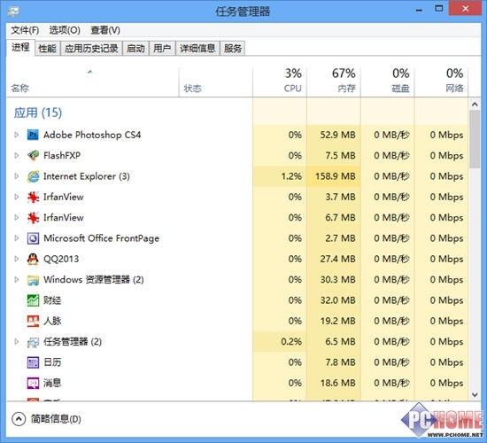Click the scrollbar up arrow
The height and width of the screenshot is (443, 487).
tap(475, 105)
